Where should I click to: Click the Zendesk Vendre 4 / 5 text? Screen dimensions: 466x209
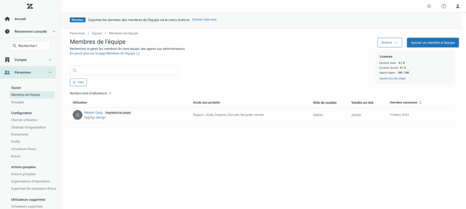(x=392, y=68)
